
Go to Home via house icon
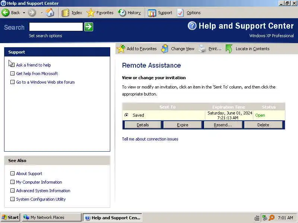click(50, 13)
